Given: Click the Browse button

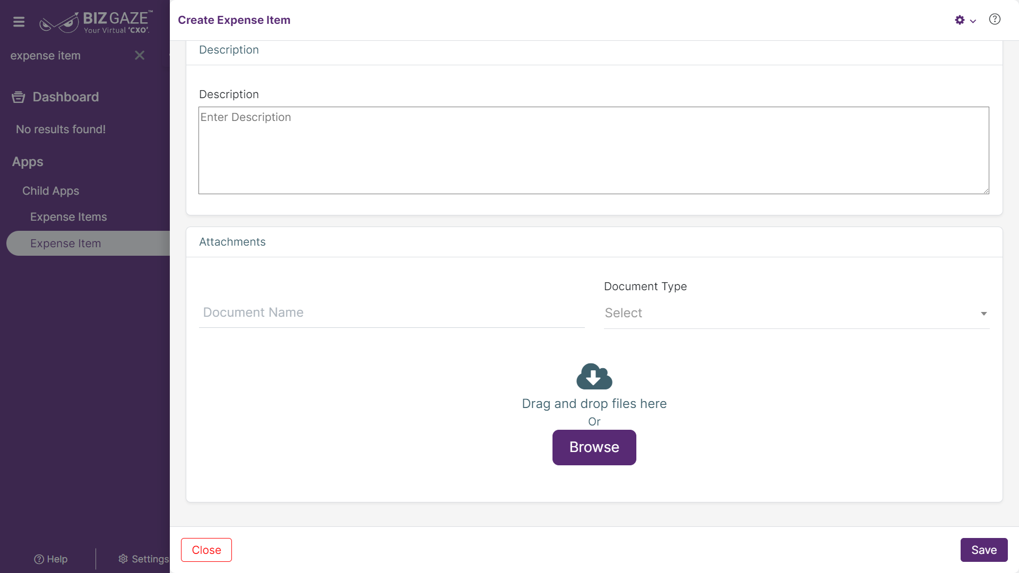Looking at the screenshot, I should tap(594, 447).
